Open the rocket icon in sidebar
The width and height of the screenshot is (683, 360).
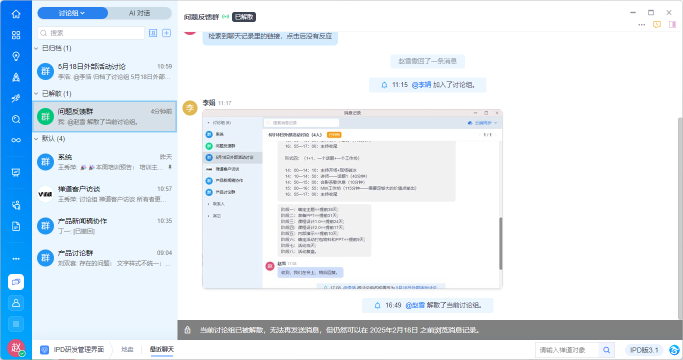pos(16,77)
